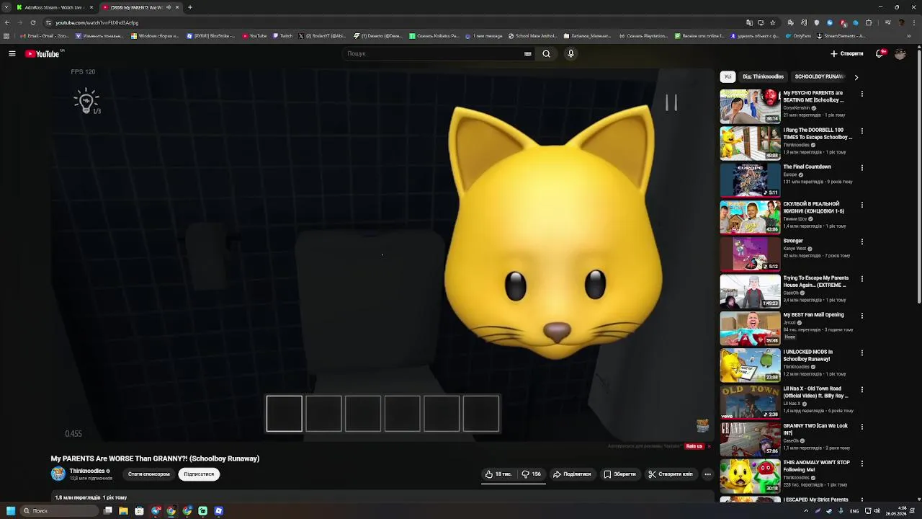
Task: Open 'My BEST Fan Mail Opening' thumbnail
Action: 750,328
